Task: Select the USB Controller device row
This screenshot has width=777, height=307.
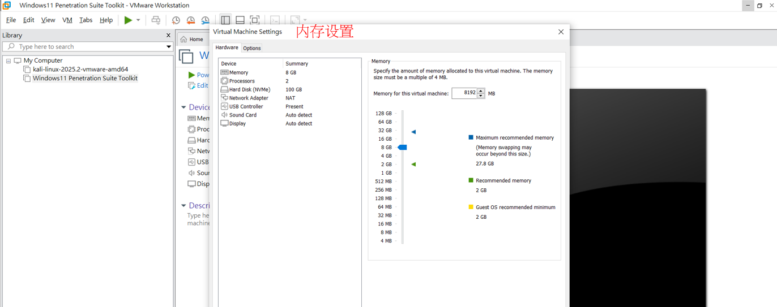Action: [289, 106]
